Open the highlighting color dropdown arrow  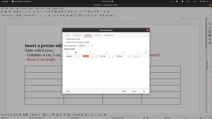click(77, 16)
